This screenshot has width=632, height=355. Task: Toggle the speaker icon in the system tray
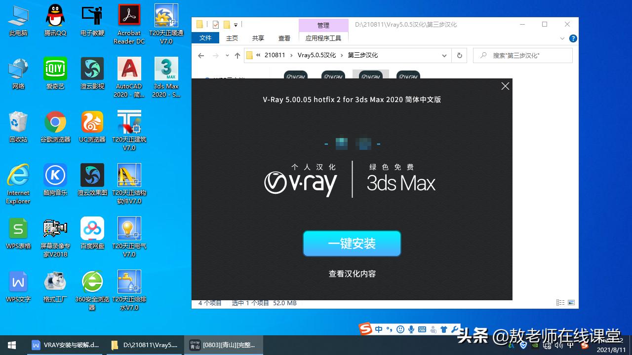coord(559,345)
